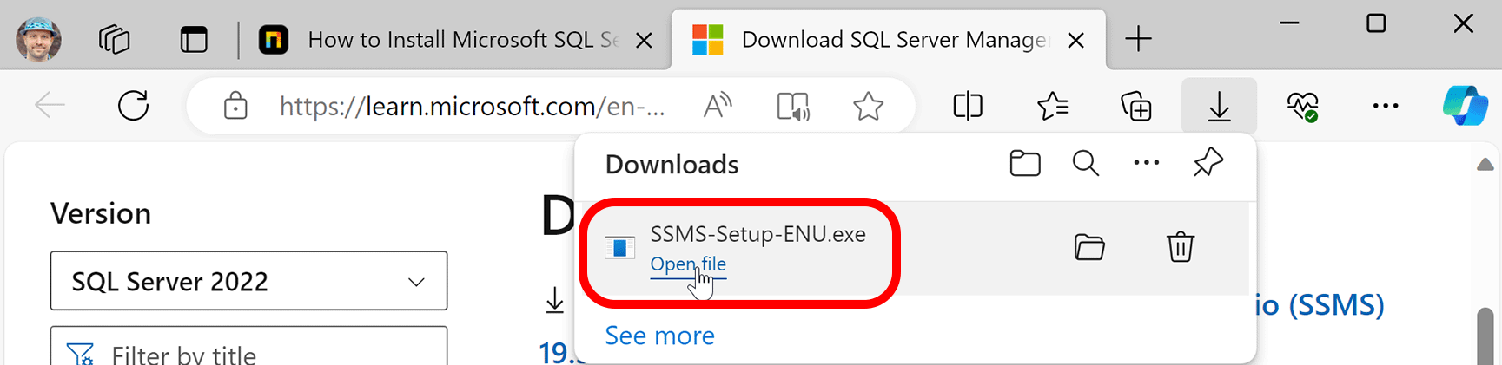Screen dimensions: 1502x365
Task: Open the downloads folder icon in panel header
Action: point(1025,163)
